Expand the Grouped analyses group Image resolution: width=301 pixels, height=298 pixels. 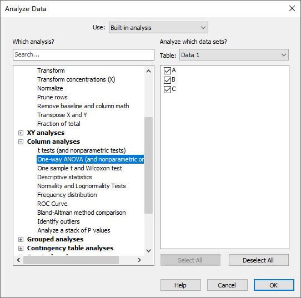(21, 239)
